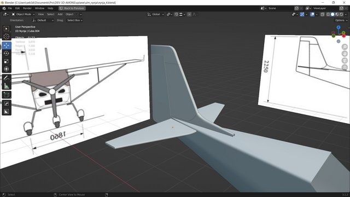Click the selection mode icon beside Object menu

point(79,14)
